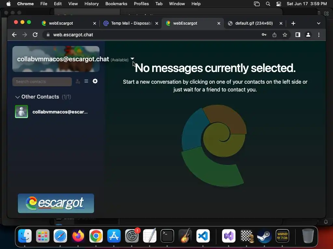Open Console from the Dock
333x249 pixels.
point(282,236)
